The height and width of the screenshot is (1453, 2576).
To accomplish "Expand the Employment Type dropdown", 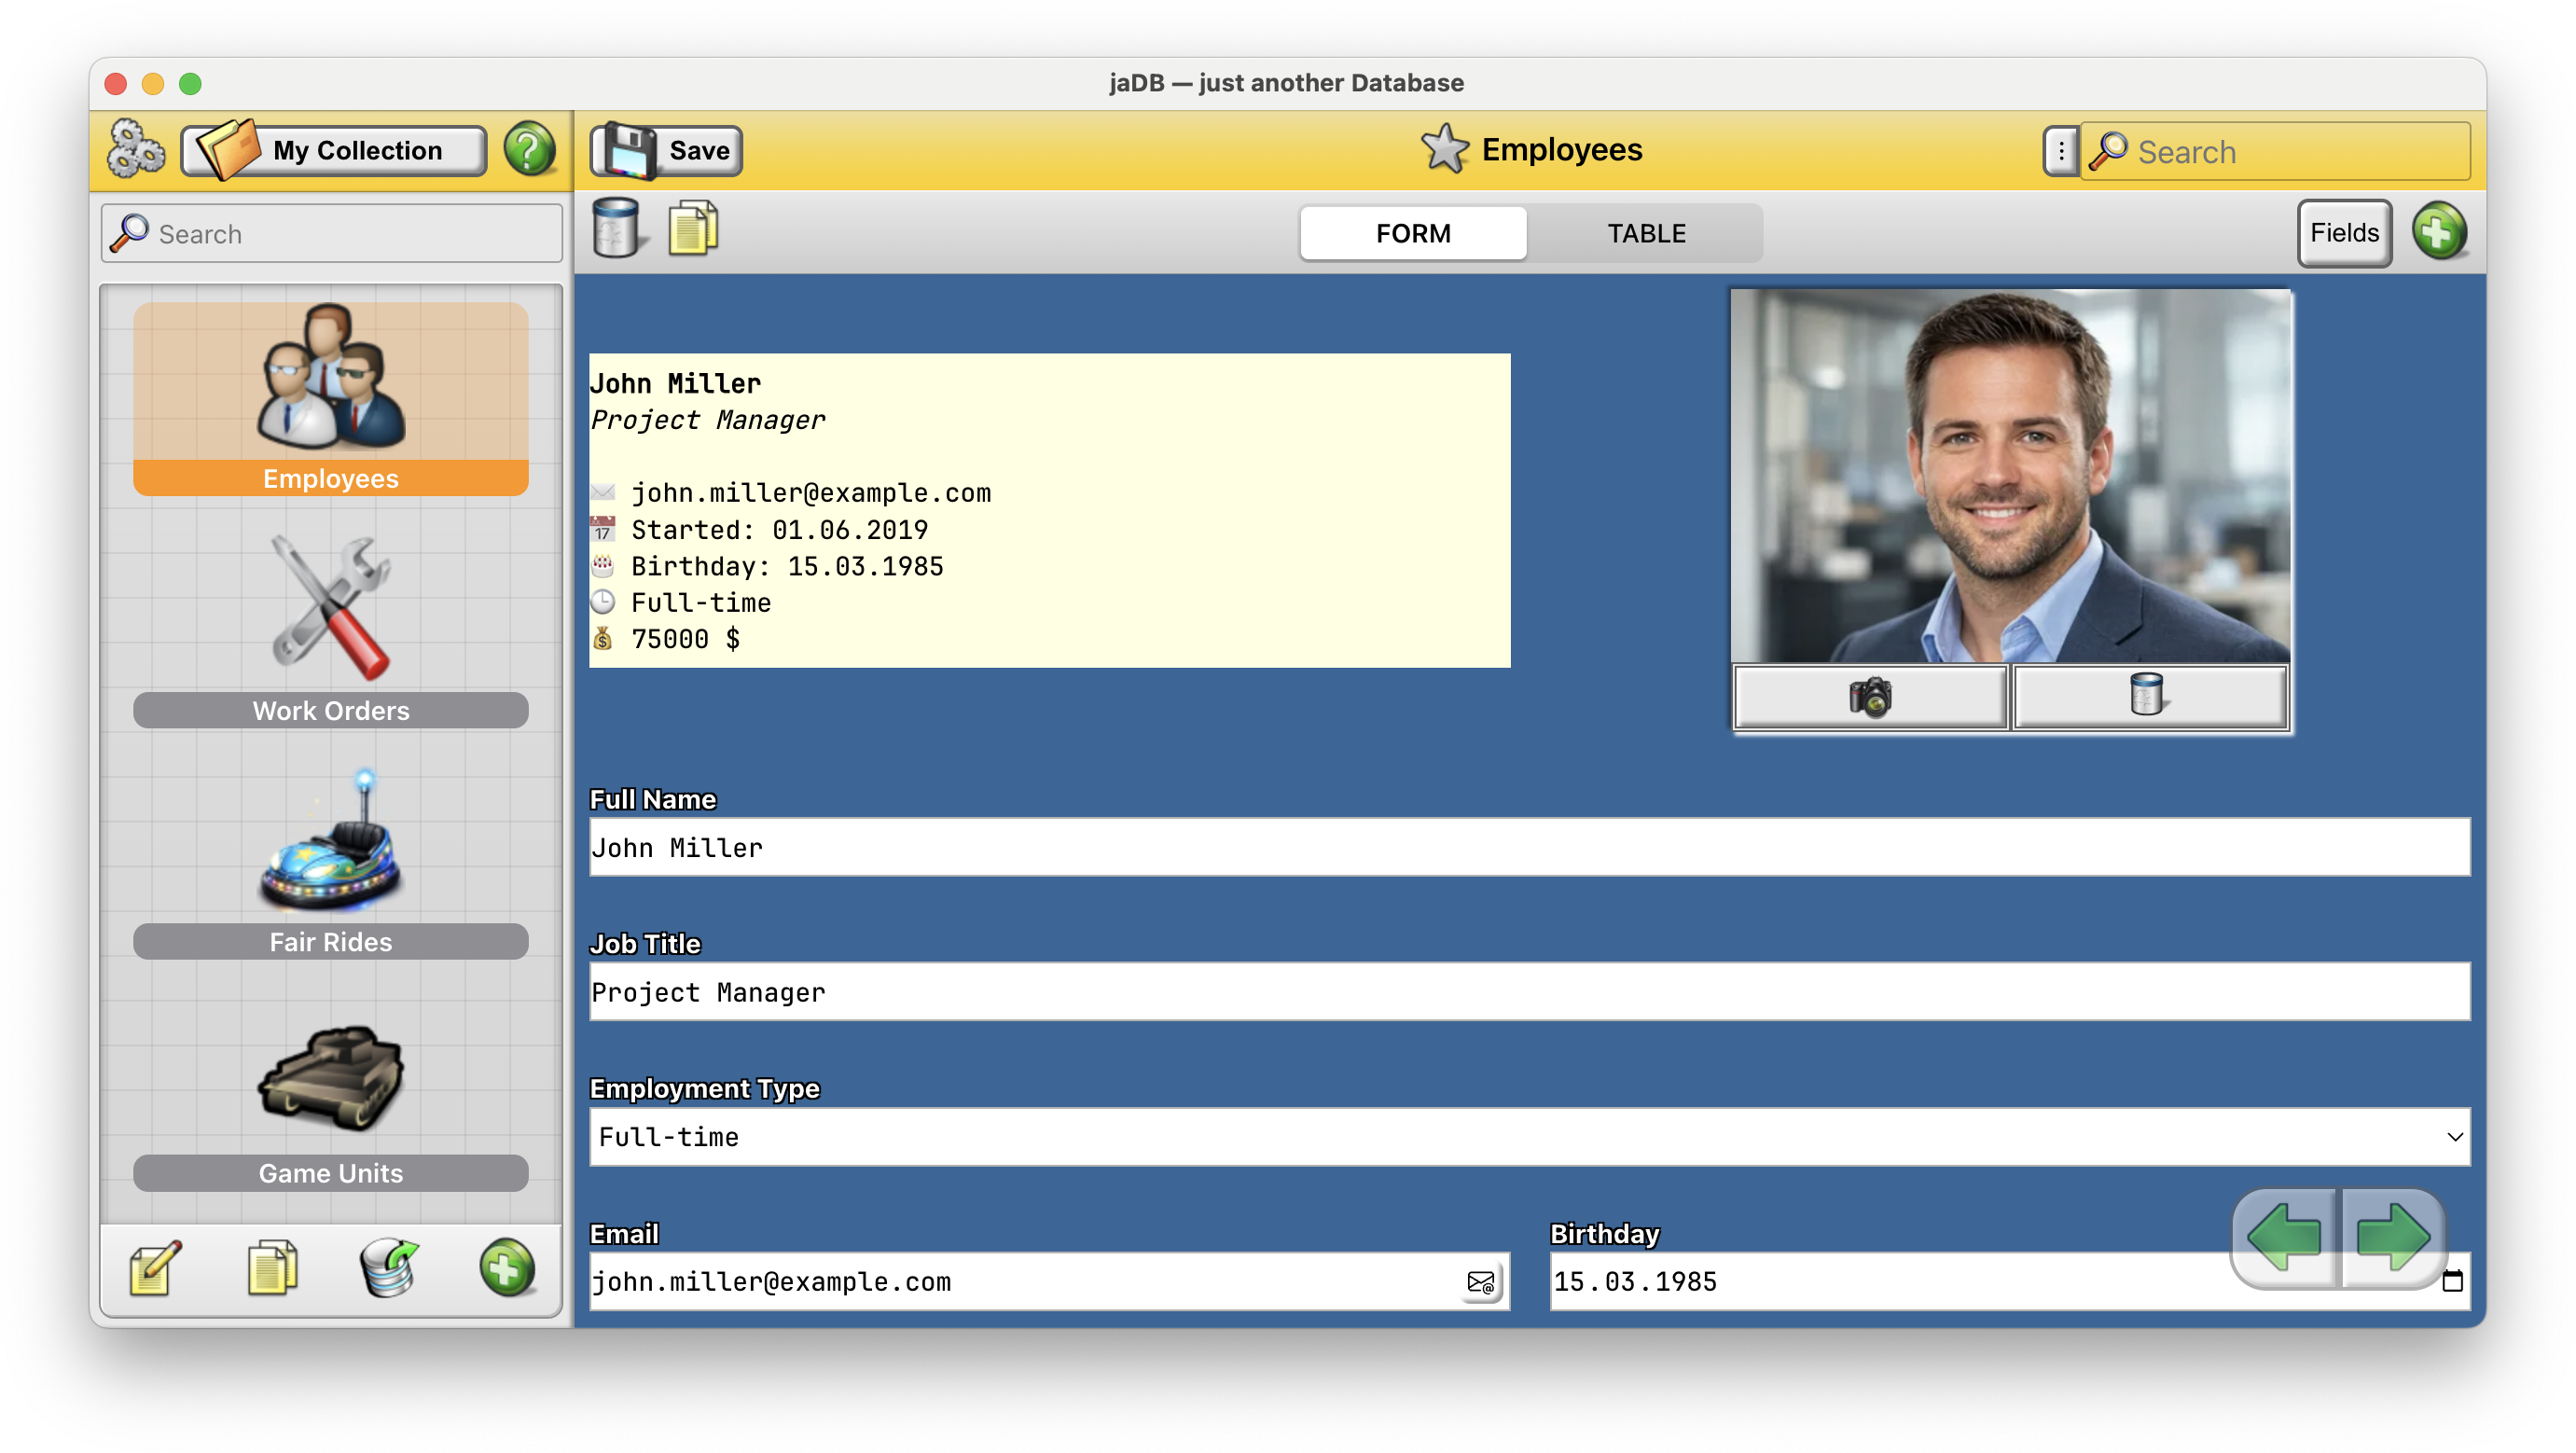I will pyautogui.click(x=1529, y=1137).
